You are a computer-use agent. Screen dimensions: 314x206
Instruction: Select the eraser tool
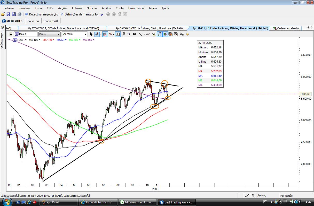coord(148,34)
